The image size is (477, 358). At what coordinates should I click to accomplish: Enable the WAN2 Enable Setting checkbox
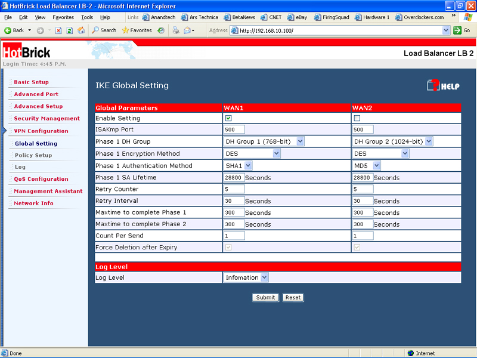(357, 118)
